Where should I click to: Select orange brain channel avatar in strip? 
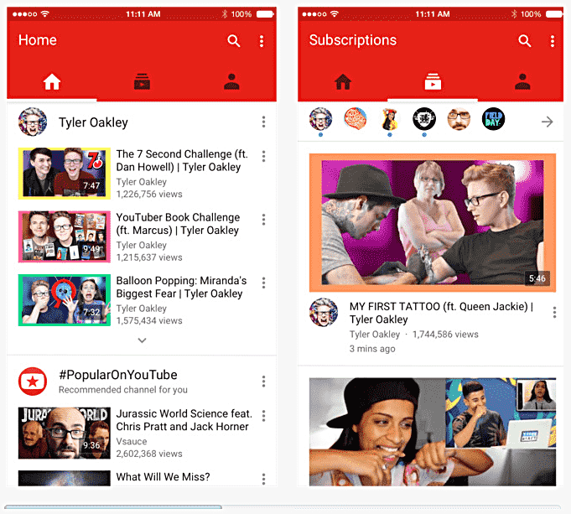click(355, 119)
